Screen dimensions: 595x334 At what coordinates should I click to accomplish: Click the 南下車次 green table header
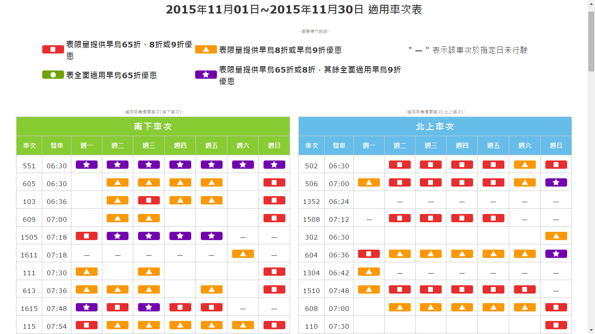[153, 127]
